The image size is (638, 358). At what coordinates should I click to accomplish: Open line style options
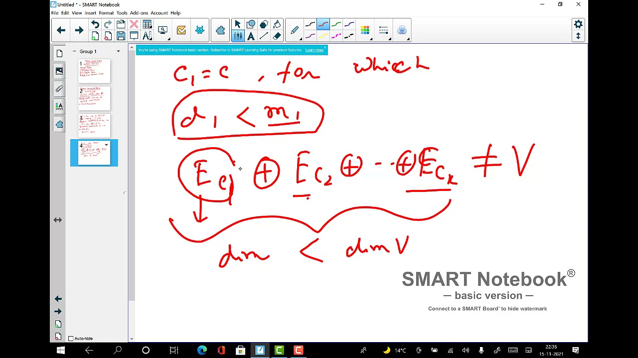pos(383,30)
